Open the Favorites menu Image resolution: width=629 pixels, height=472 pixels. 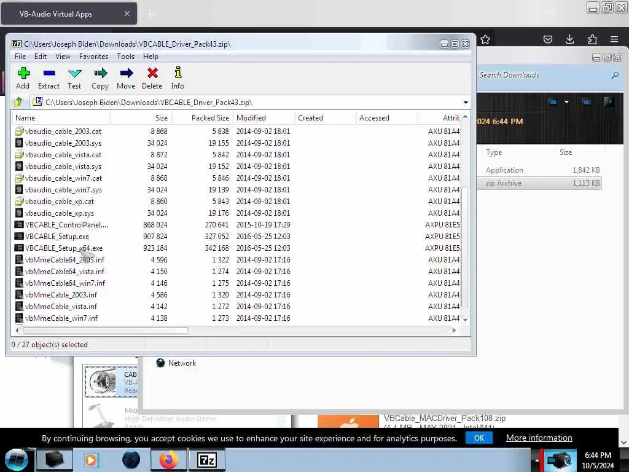tap(93, 57)
